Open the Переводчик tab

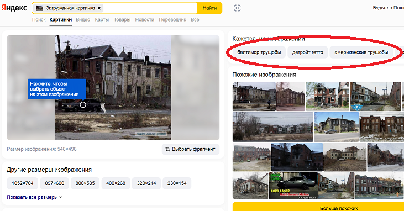(x=172, y=19)
